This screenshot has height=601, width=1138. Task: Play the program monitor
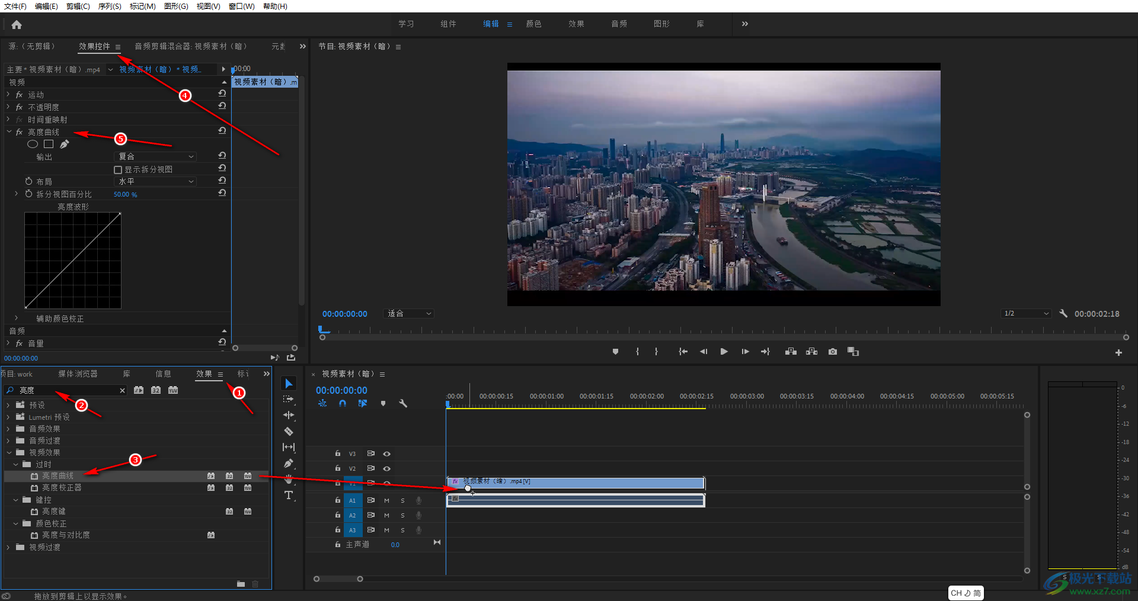point(724,352)
